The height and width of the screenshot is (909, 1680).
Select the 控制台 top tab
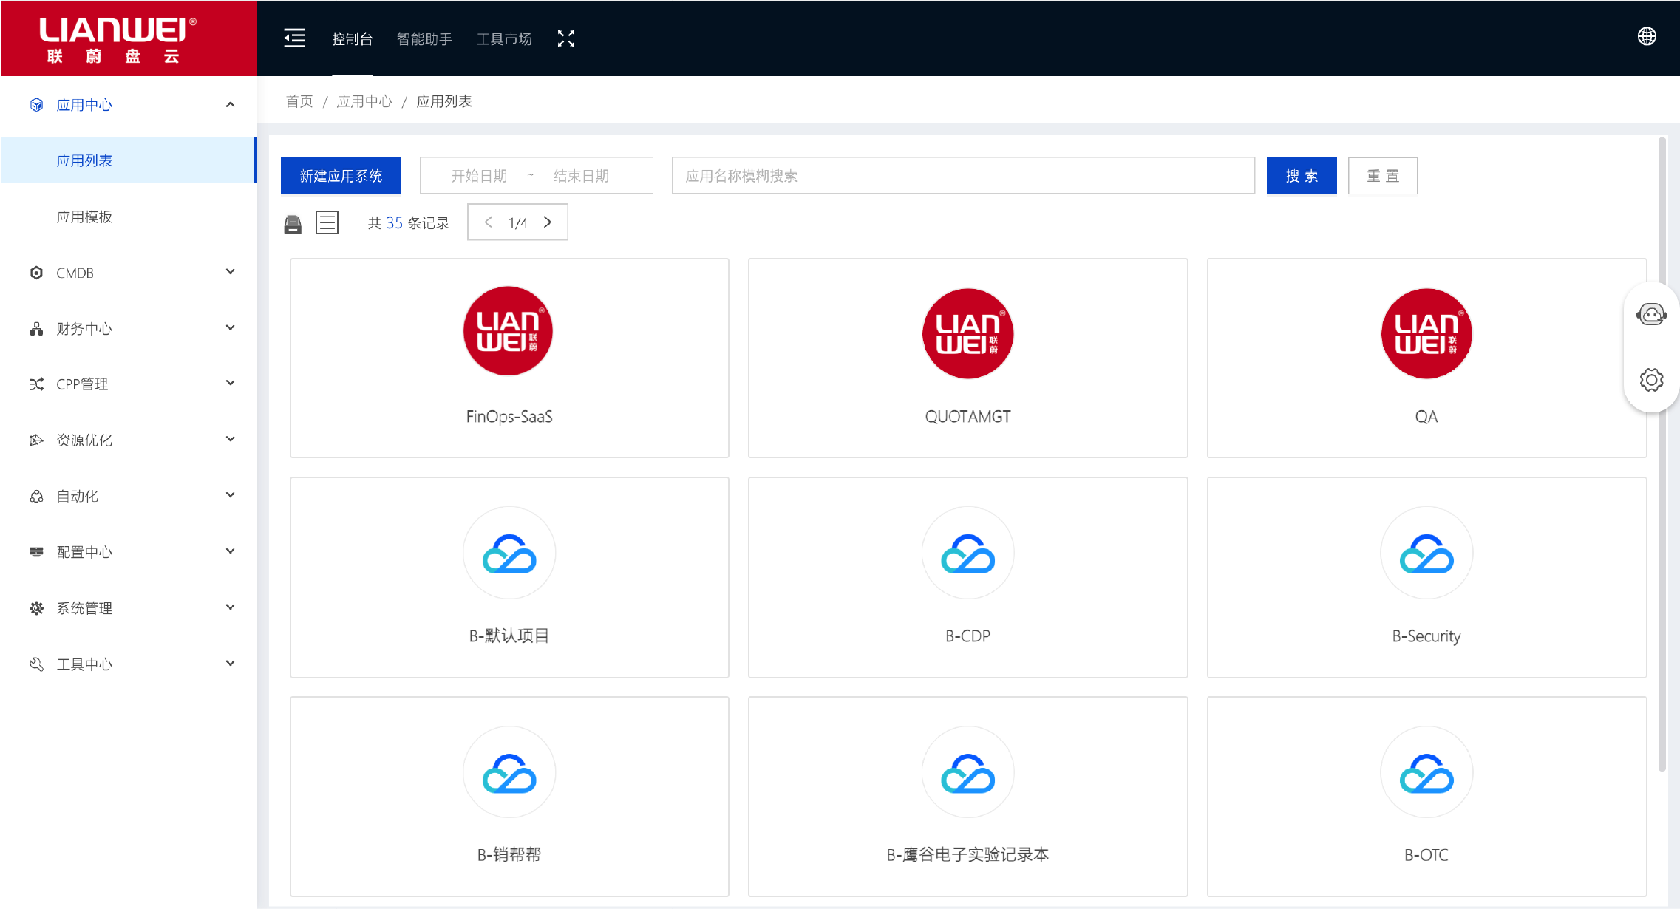click(x=352, y=38)
